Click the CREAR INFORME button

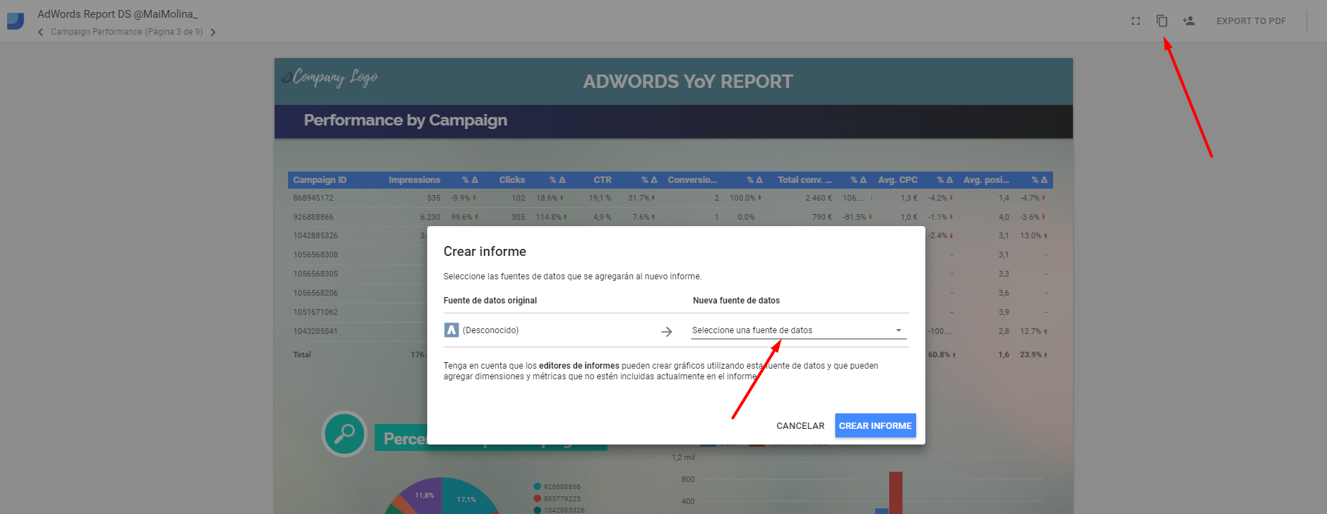point(875,425)
